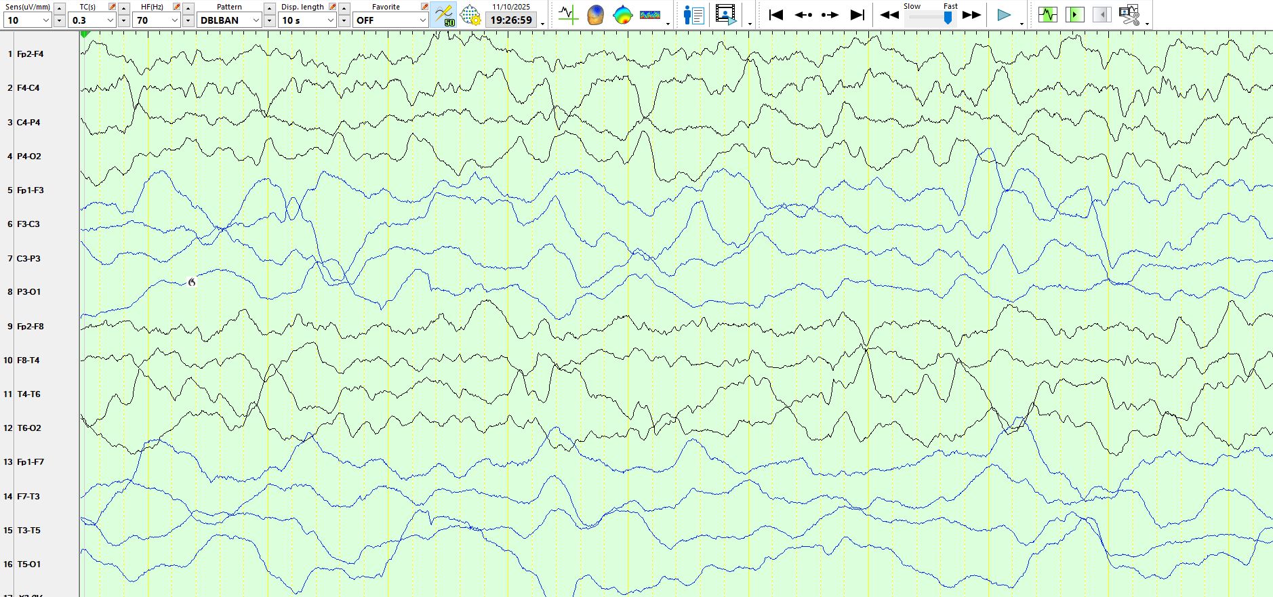The width and height of the screenshot is (1273, 597).
Task: Open the topographic scalp map icon
Action: tap(622, 14)
